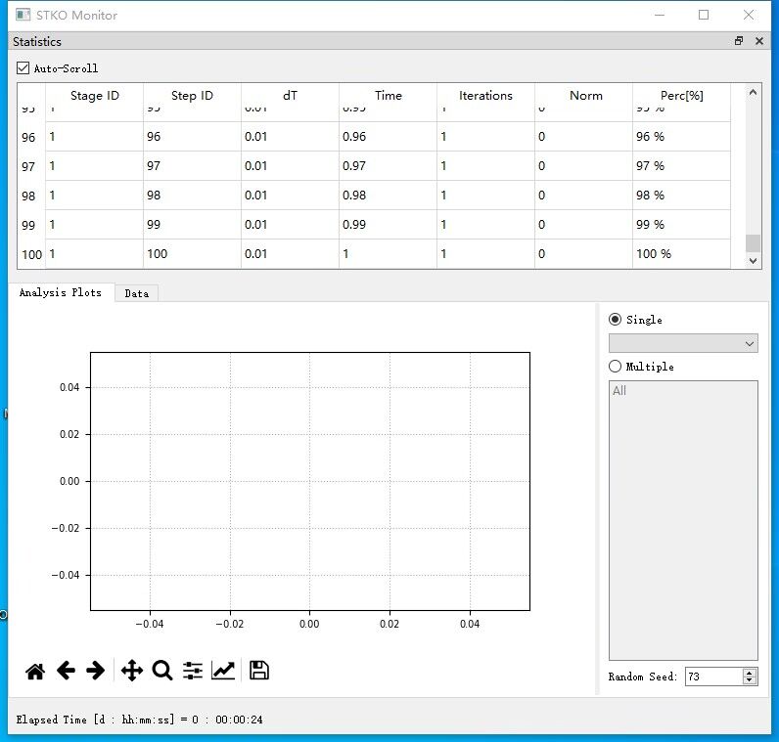This screenshot has height=742, width=779.
Task: Float the Statistics panel
Action: [739, 41]
